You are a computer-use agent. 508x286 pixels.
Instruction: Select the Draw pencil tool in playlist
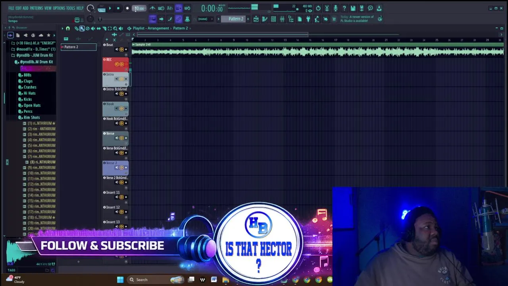76,29
